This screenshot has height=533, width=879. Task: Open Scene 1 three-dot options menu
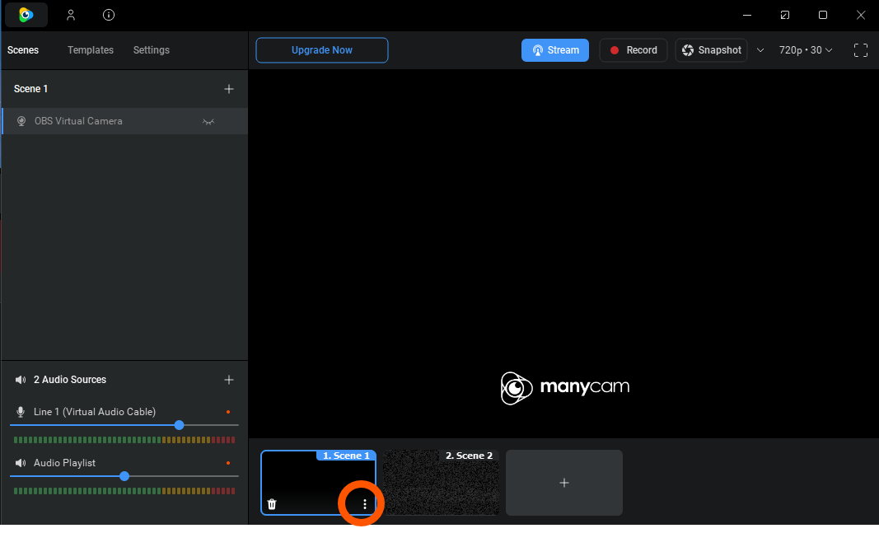pos(364,504)
